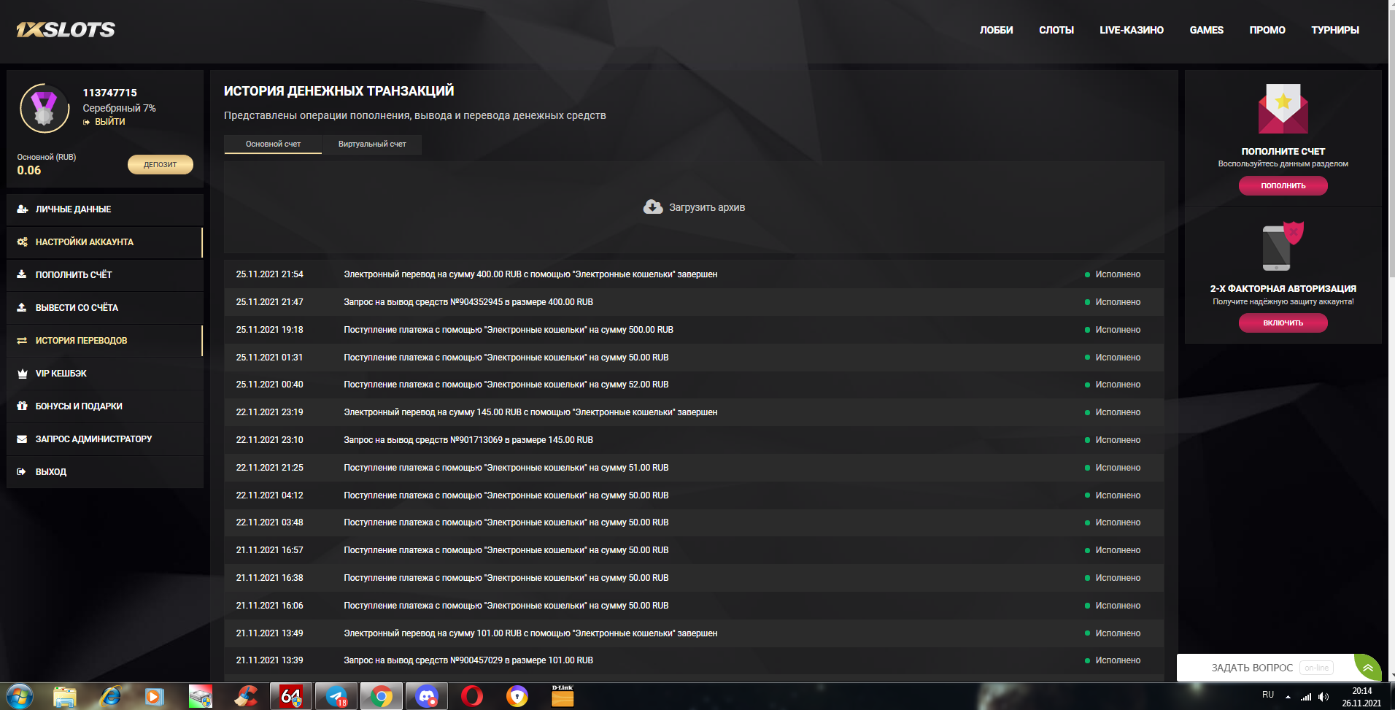This screenshot has width=1395, height=710.
Task: Click date cell 22.11.2021 03:48
Action: click(269, 522)
